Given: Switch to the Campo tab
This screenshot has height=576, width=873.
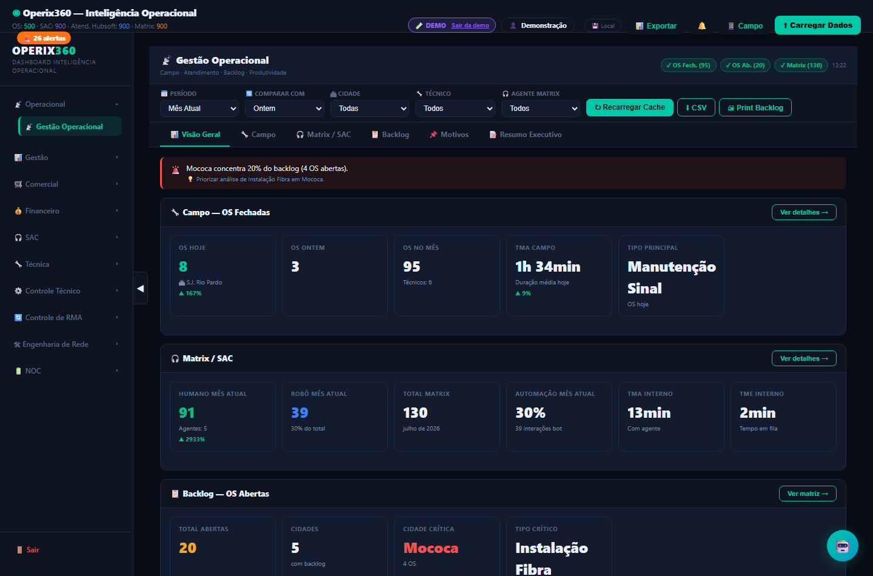Looking at the screenshot, I should point(258,135).
